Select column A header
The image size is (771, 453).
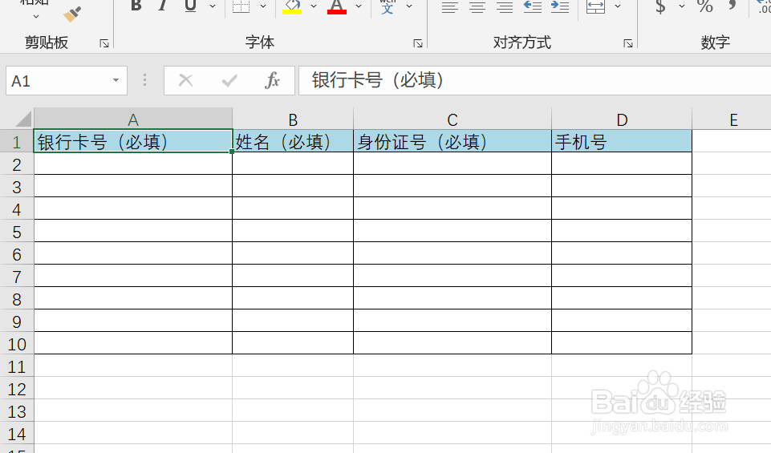click(x=132, y=119)
